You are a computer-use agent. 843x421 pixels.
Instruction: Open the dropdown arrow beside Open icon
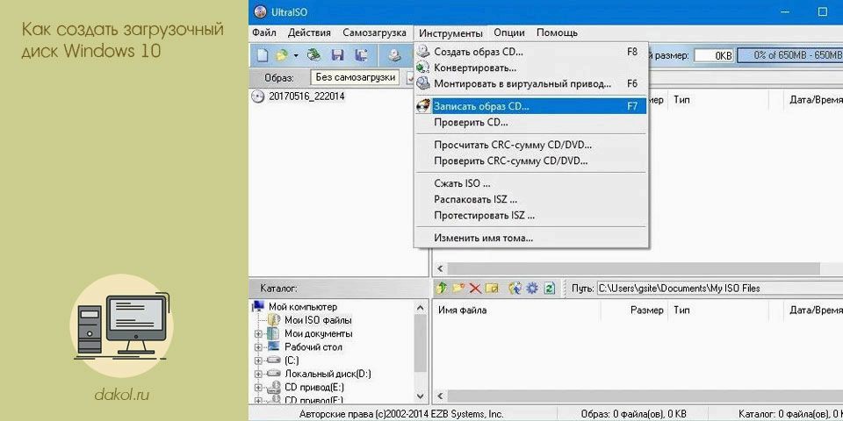[x=295, y=55]
